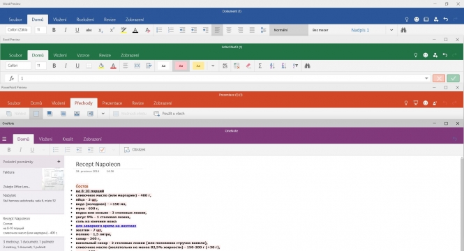Insert a bulleted list in Word
464x251 pixels.
[159, 30]
